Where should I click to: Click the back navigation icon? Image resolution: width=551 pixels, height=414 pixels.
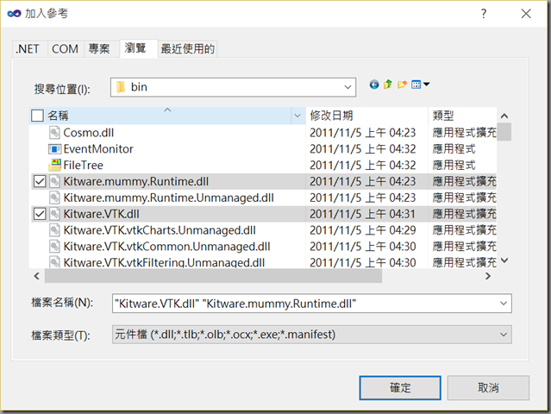[x=374, y=85]
